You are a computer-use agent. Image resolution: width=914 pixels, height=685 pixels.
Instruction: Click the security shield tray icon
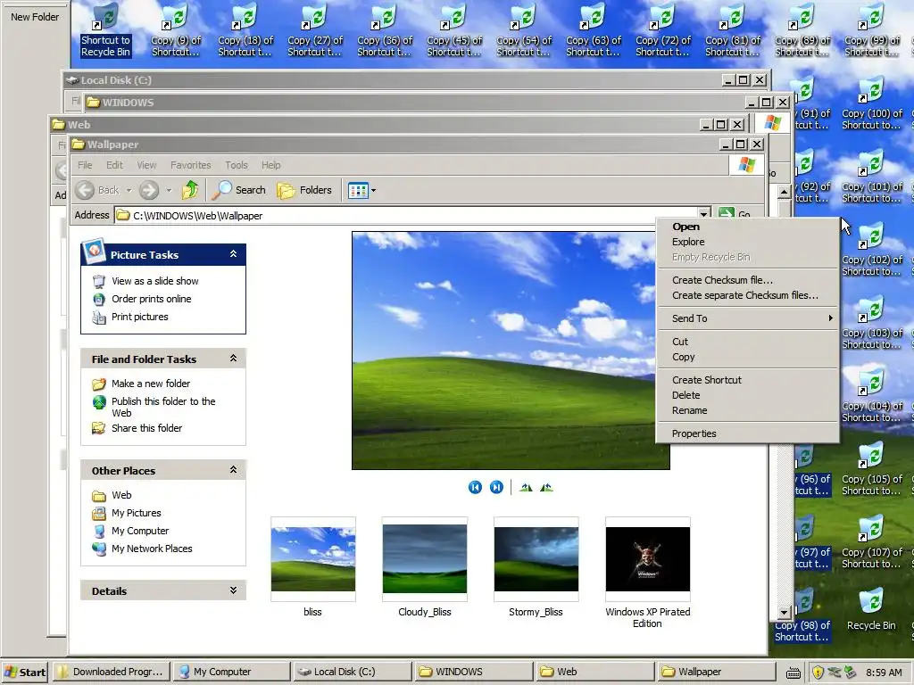tap(818, 673)
